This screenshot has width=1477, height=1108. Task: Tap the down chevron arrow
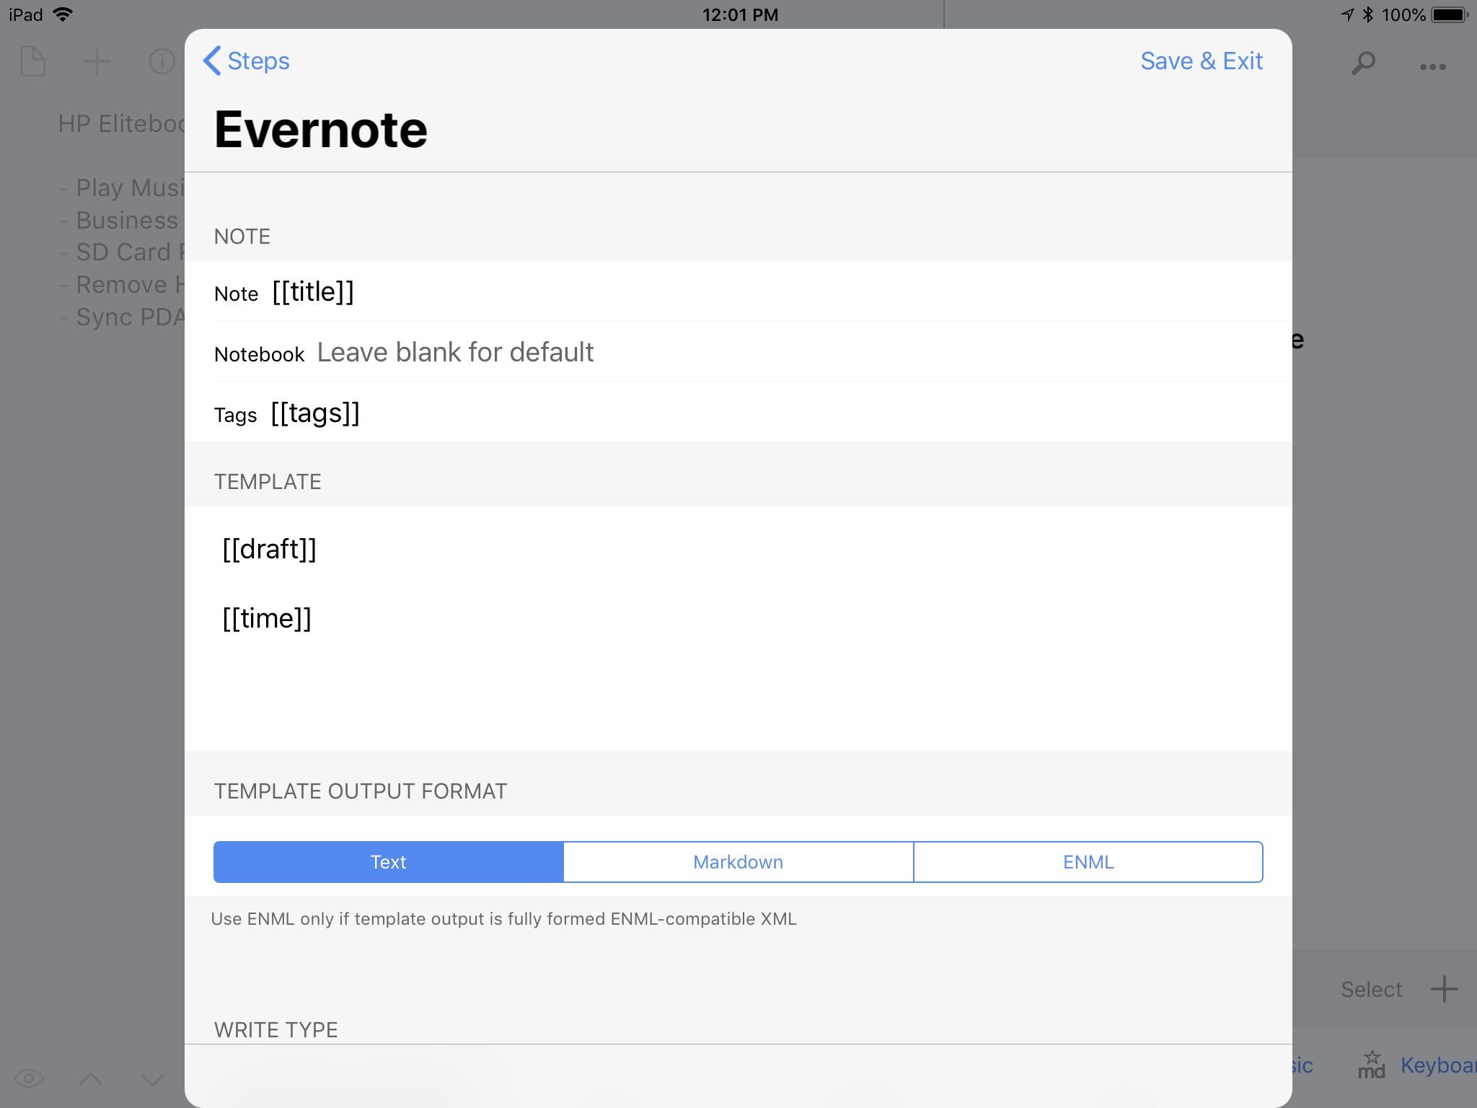point(152,1079)
